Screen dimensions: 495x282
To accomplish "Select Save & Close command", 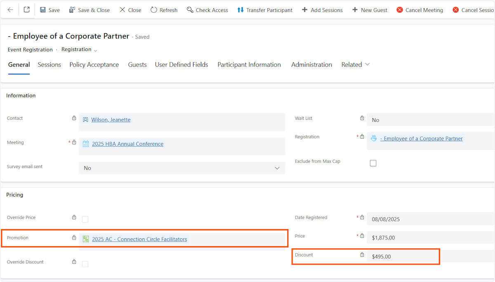I will click(89, 10).
